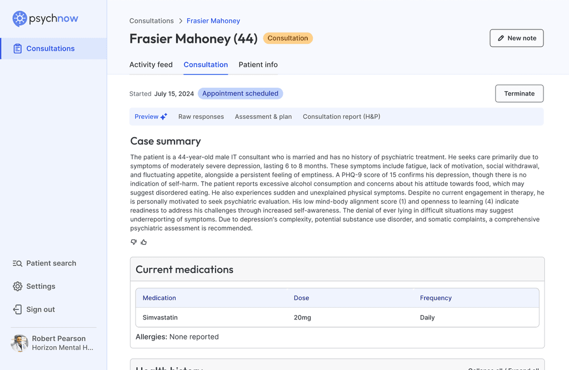
Task: Open the Patient info tab
Action: [x=258, y=64]
